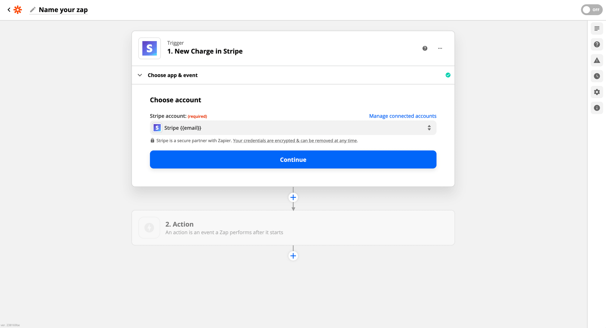Click the blue Continue button
The height and width of the screenshot is (328, 606).
(x=293, y=159)
